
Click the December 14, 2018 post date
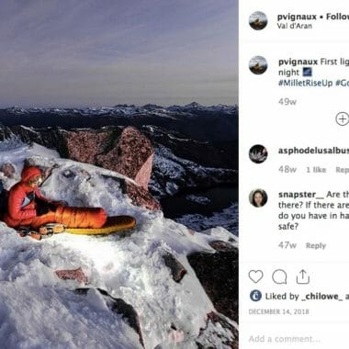click(x=278, y=311)
